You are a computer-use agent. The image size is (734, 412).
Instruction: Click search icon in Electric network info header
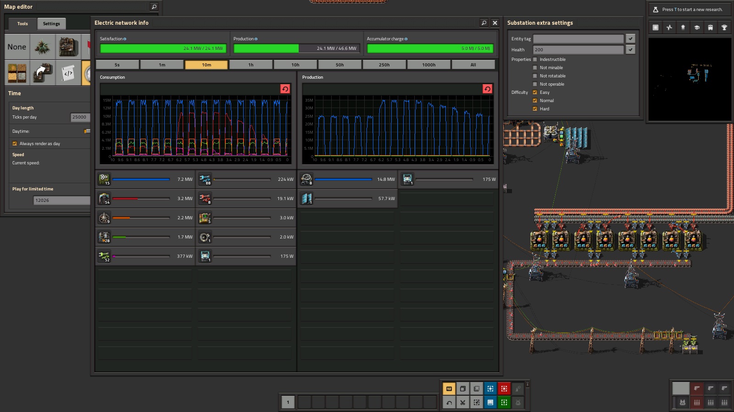484,23
